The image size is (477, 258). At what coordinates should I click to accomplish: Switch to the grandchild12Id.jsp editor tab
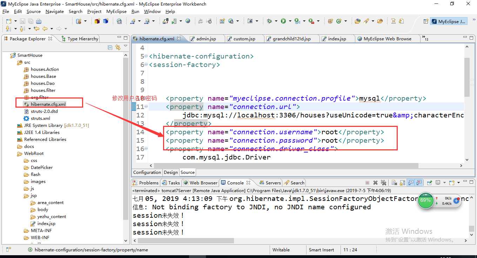click(292, 39)
